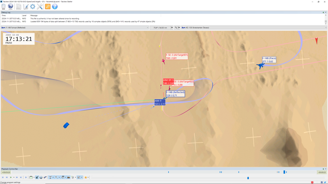Click the playback timeline position handle
Screen dimensions: 328x184
(x=284, y=172)
